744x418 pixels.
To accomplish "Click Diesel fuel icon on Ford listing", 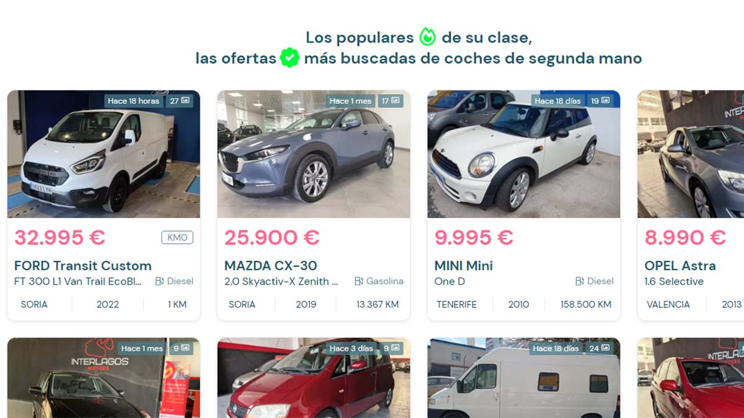I will click(159, 281).
